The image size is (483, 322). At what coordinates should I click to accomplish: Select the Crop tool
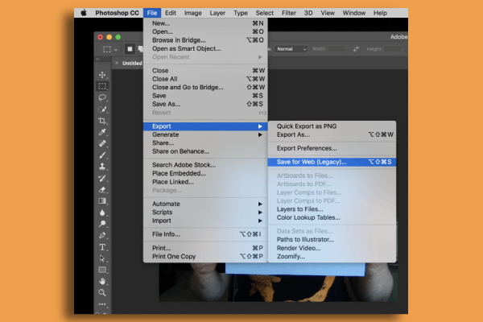click(x=102, y=121)
